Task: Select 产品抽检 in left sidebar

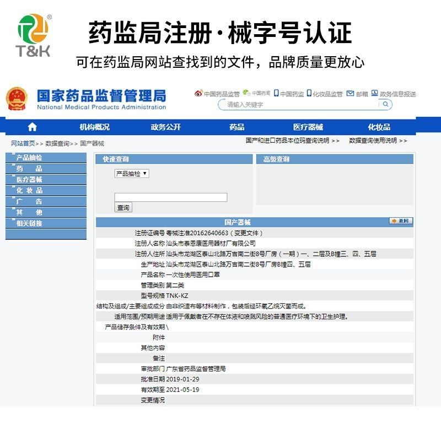Action: click(x=46, y=158)
